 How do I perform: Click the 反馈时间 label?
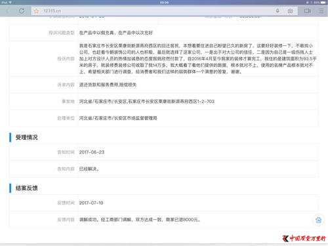(66, 203)
